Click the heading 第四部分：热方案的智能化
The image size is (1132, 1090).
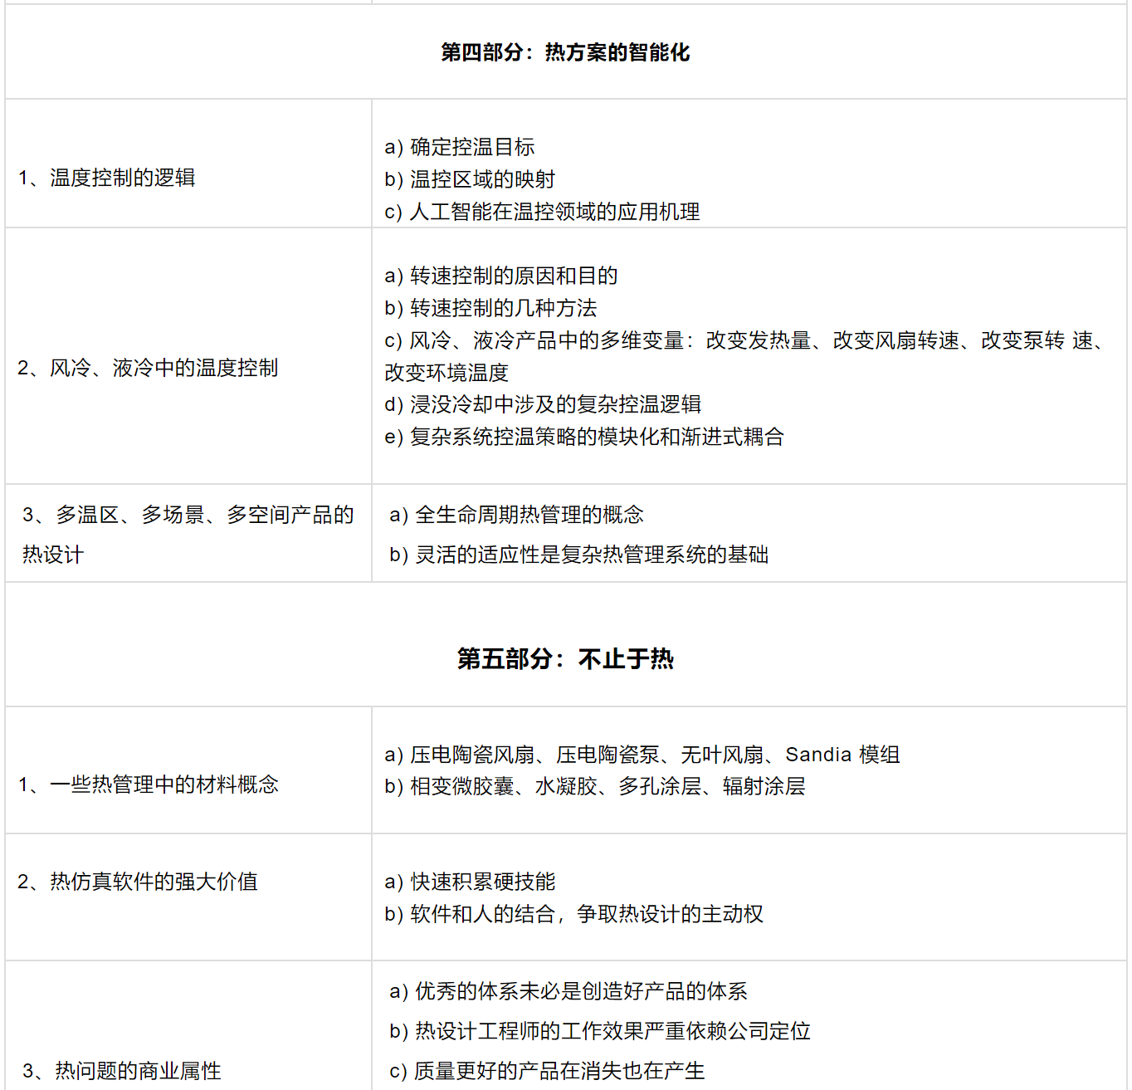coord(565,52)
